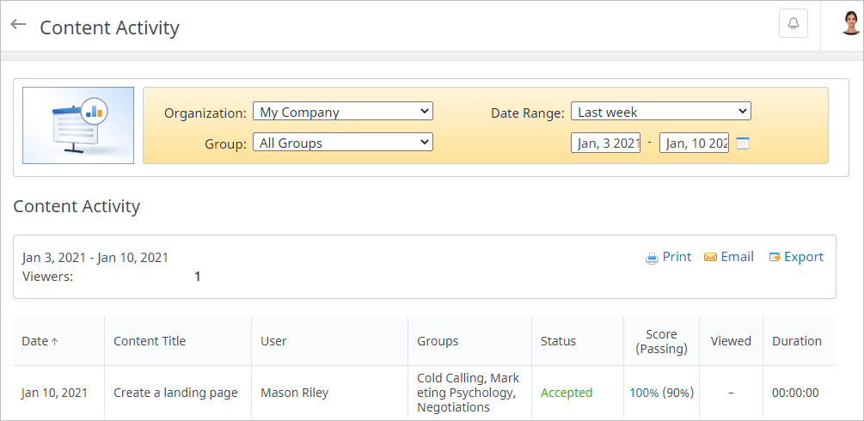This screenshot has width=864, height=421.
Task: Click the end date field Jan, 10
Action: (x=695, y=143)
